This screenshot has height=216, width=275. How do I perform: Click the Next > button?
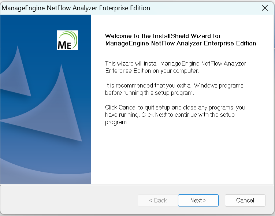click(198, 200)
